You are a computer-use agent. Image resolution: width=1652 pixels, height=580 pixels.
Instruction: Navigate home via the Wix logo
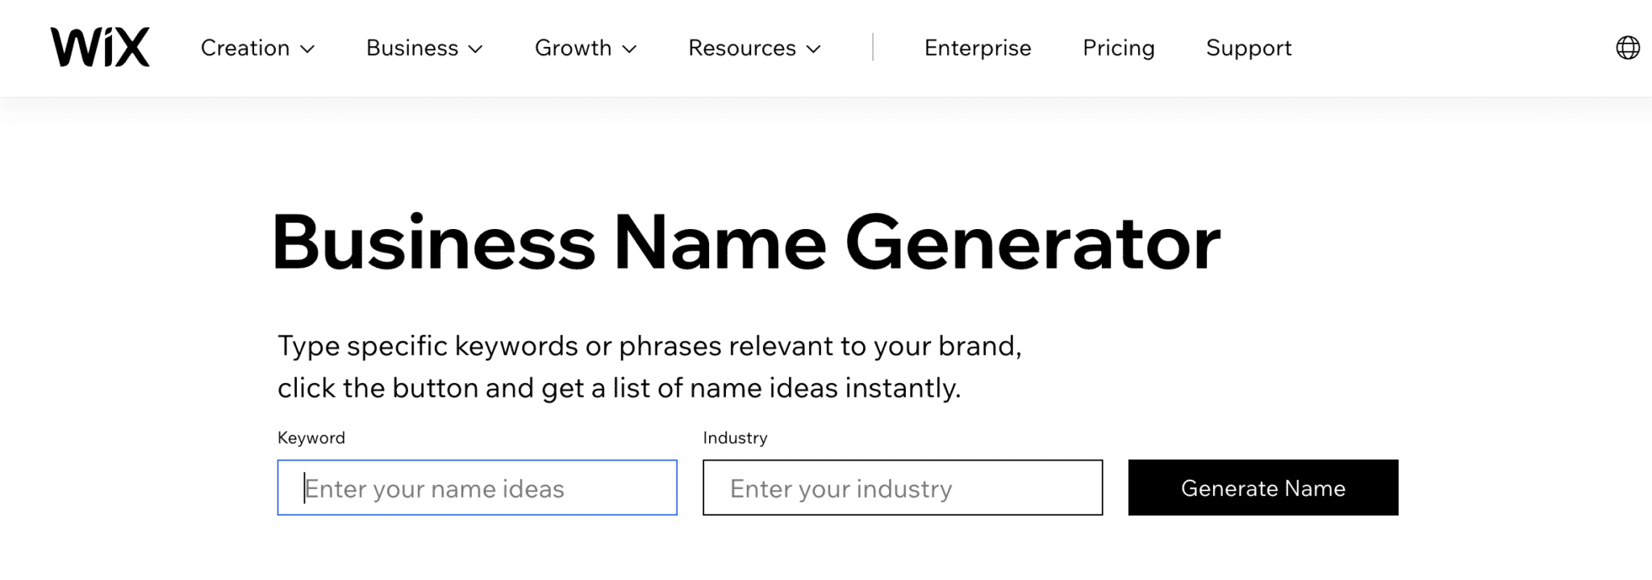pos(98,47)
